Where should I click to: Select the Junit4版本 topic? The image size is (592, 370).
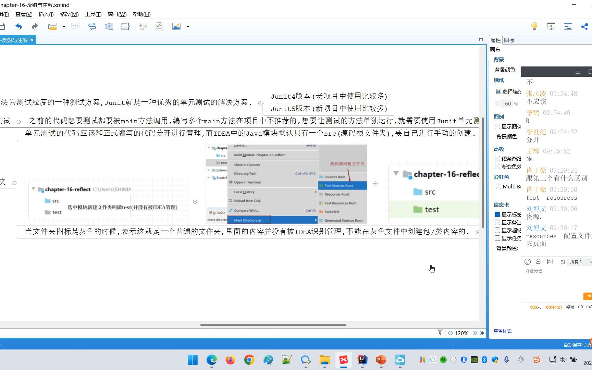click(329, 96)
